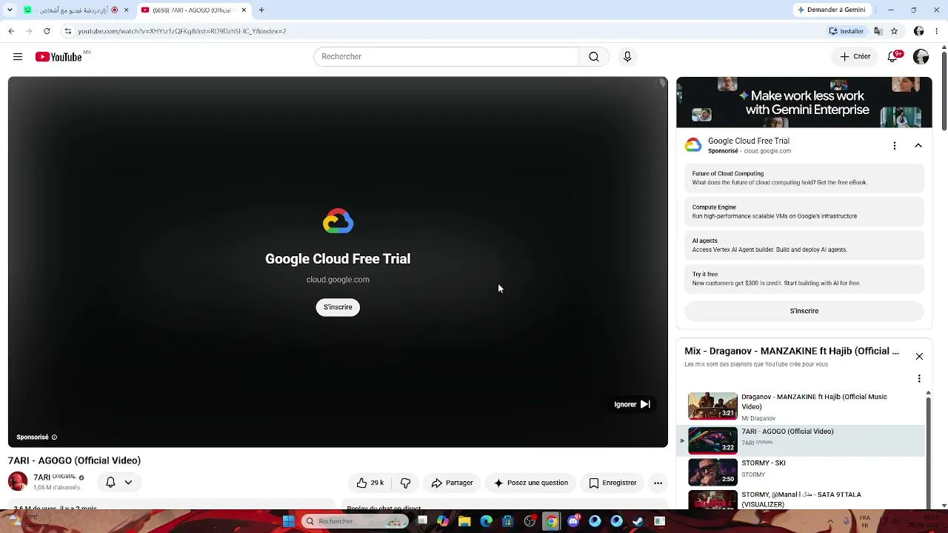Show hidden system tray icons
Image resolution: width=948 pixels, height=533 pixels.
830,521
